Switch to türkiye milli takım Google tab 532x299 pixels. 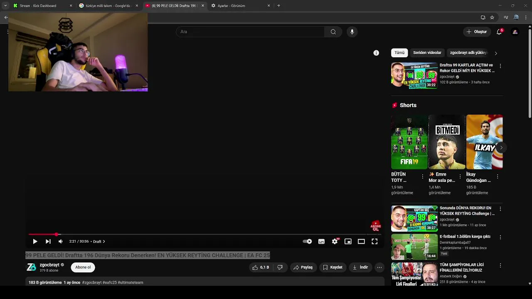pos(108,6)
